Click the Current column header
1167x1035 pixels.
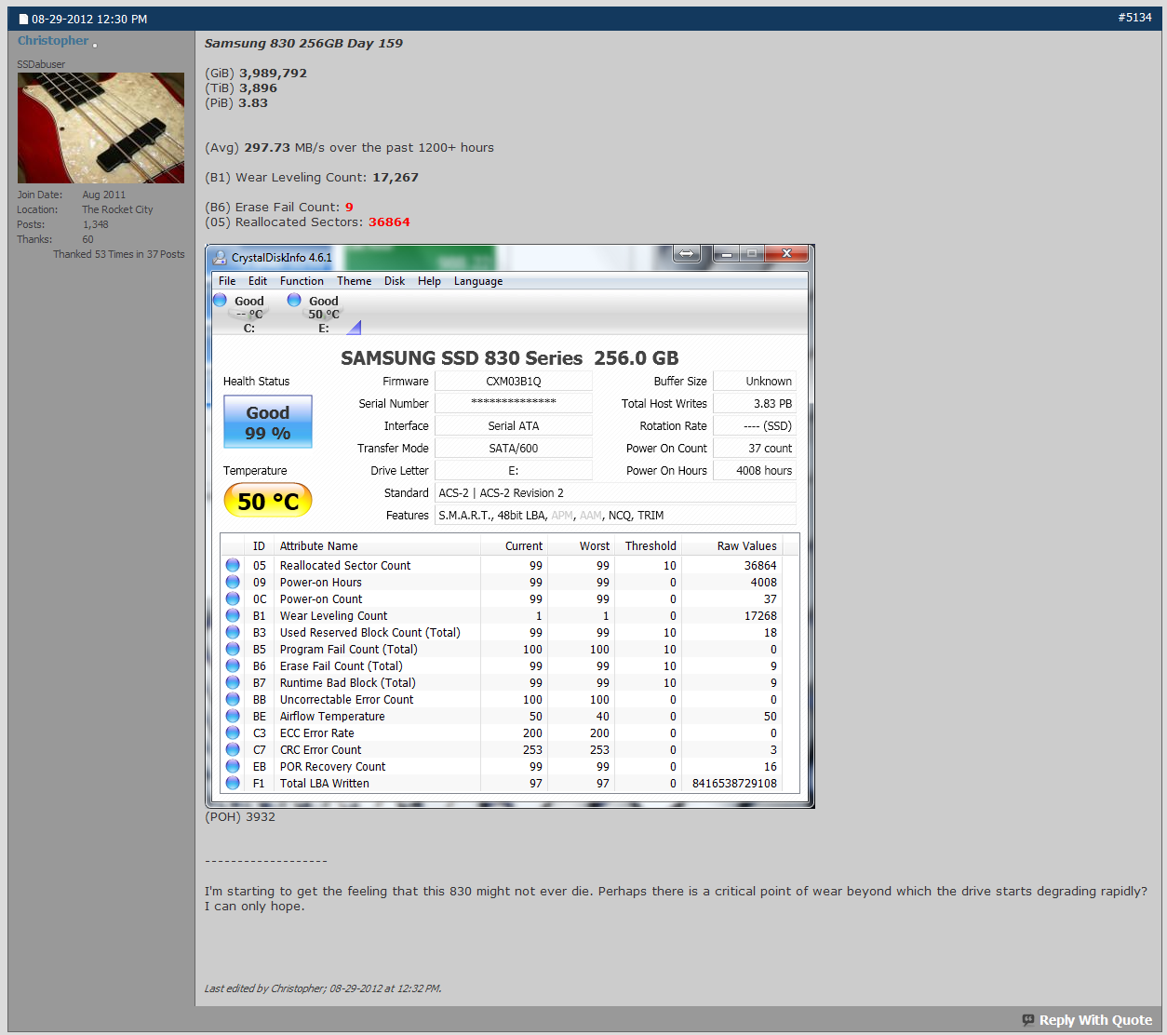(514, 546)
